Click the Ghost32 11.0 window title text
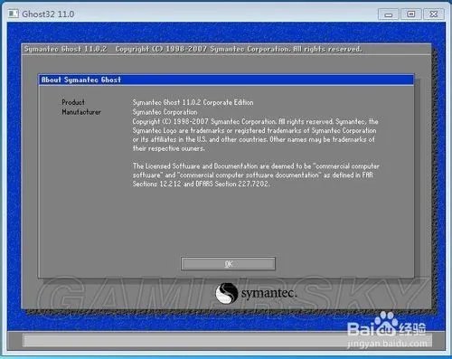Viewport: 452px width, 359px height. pos(48,14)
